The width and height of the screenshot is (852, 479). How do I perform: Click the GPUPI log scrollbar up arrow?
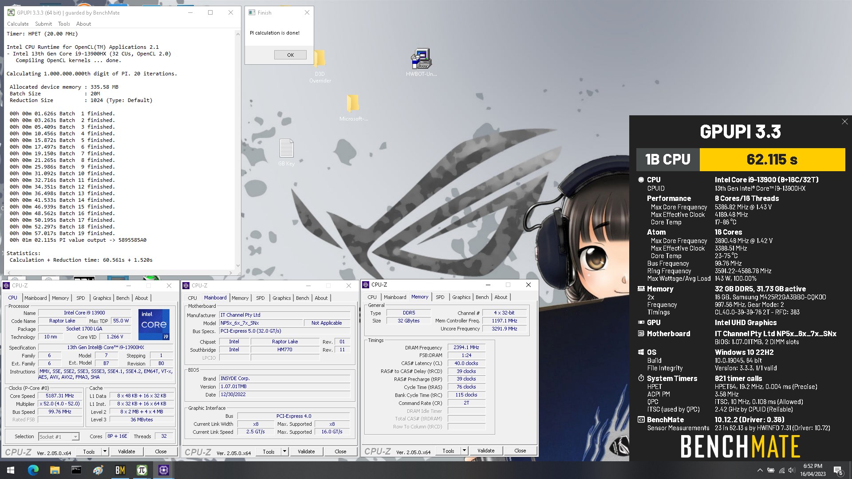tap(238, 34)
